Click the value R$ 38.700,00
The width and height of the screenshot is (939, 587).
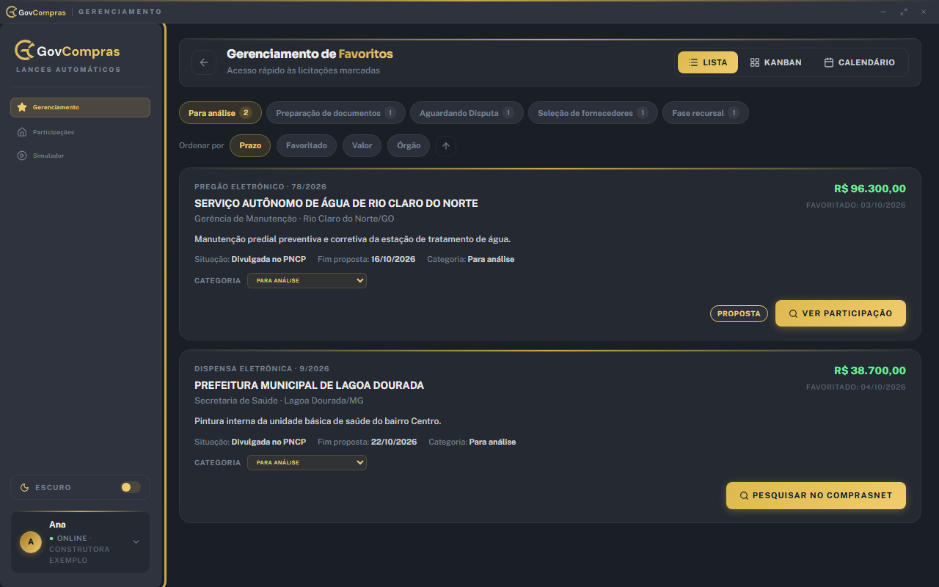tap(870, 371)
